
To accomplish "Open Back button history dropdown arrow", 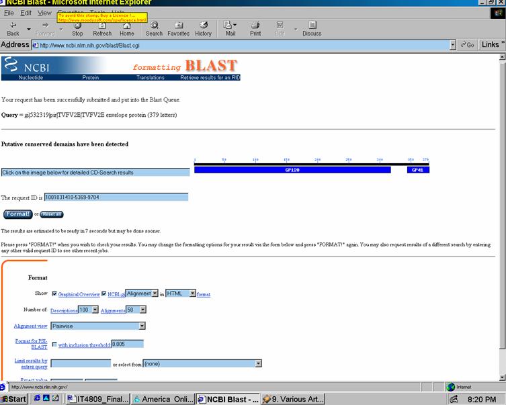I will [29, 30].
